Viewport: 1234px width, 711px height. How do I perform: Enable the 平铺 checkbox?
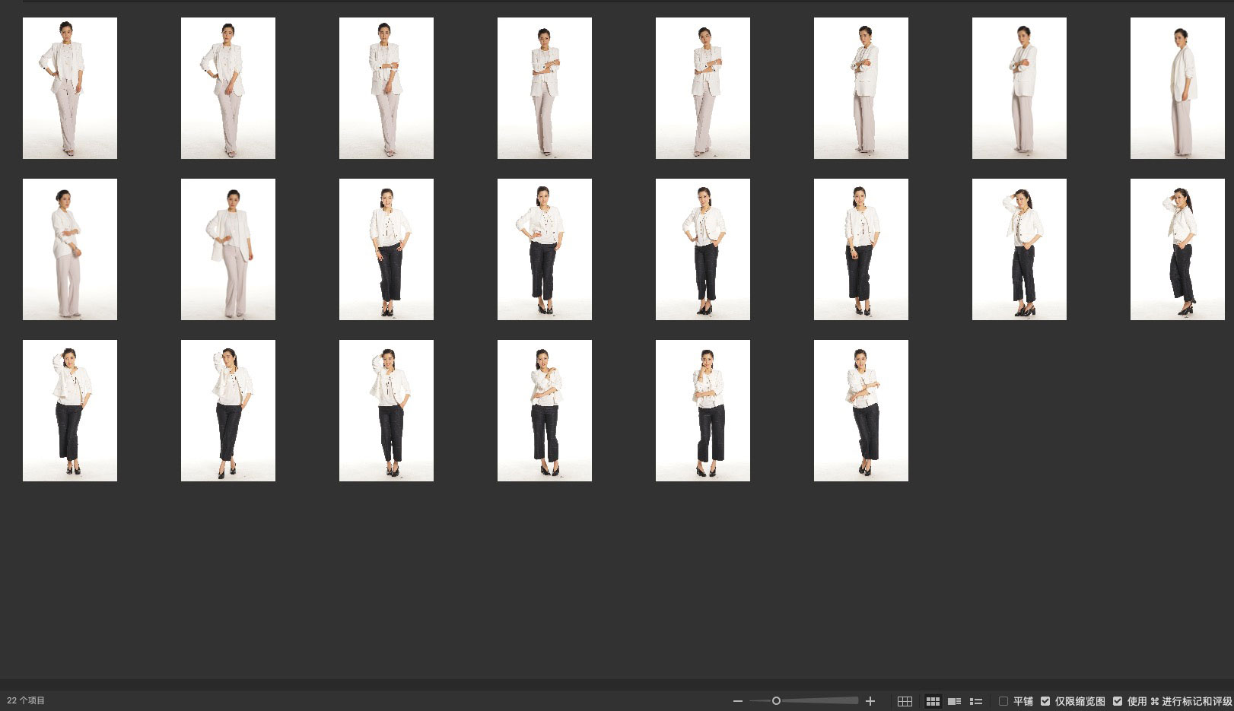[1003, 701]
